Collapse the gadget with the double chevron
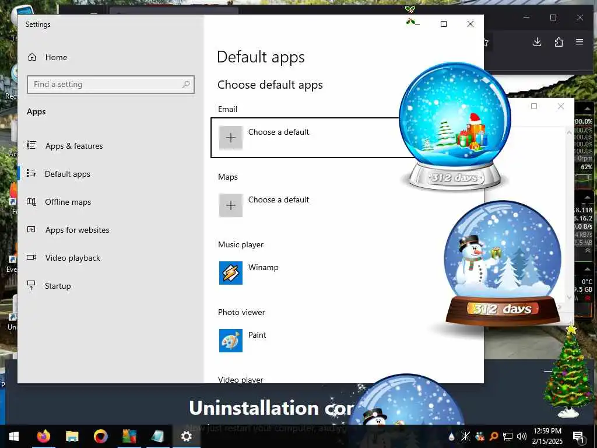 click(588, 250)
